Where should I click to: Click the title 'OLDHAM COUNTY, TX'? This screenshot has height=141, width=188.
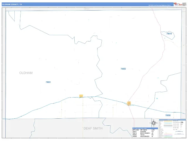pos(12,4)
